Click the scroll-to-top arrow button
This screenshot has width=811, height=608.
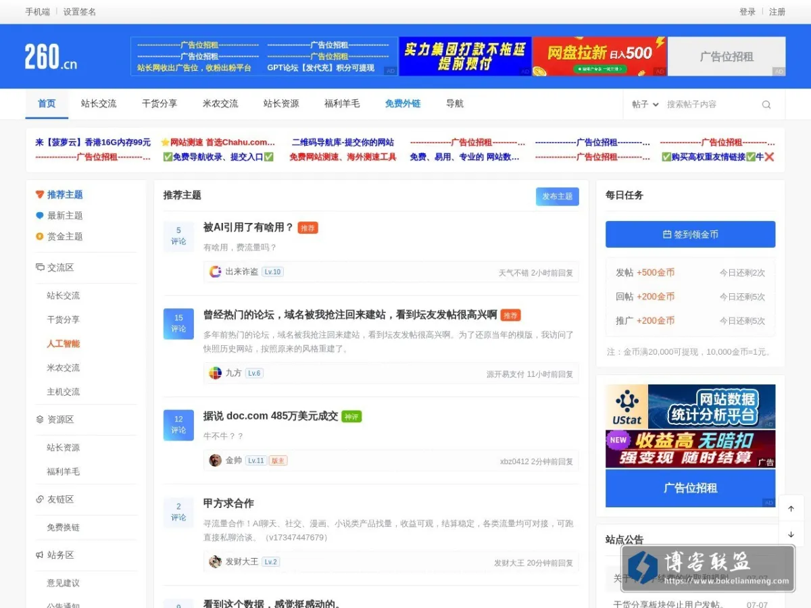(791, 509)
